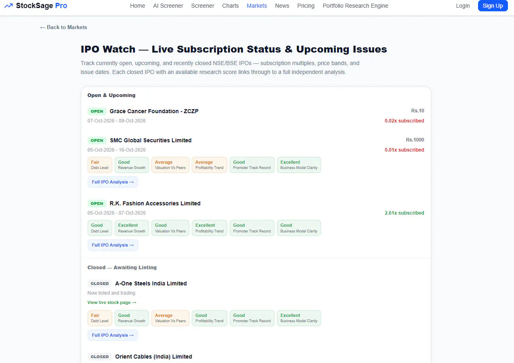
Task: Click SMC Global's Average Profitability Trend chip
Action: click(209, 165)
